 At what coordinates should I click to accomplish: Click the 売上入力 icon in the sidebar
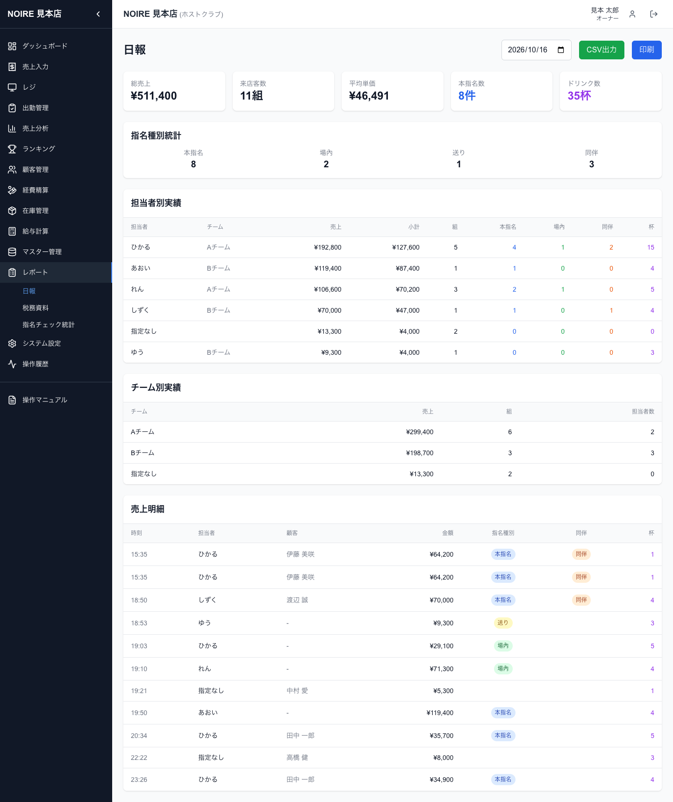pos(12,67)
